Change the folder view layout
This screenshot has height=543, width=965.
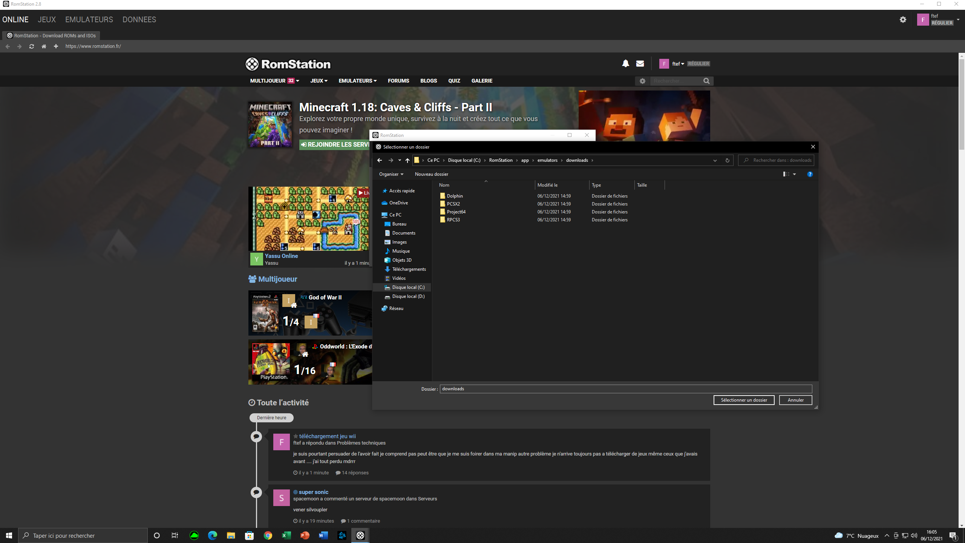(x=786, y=174)
